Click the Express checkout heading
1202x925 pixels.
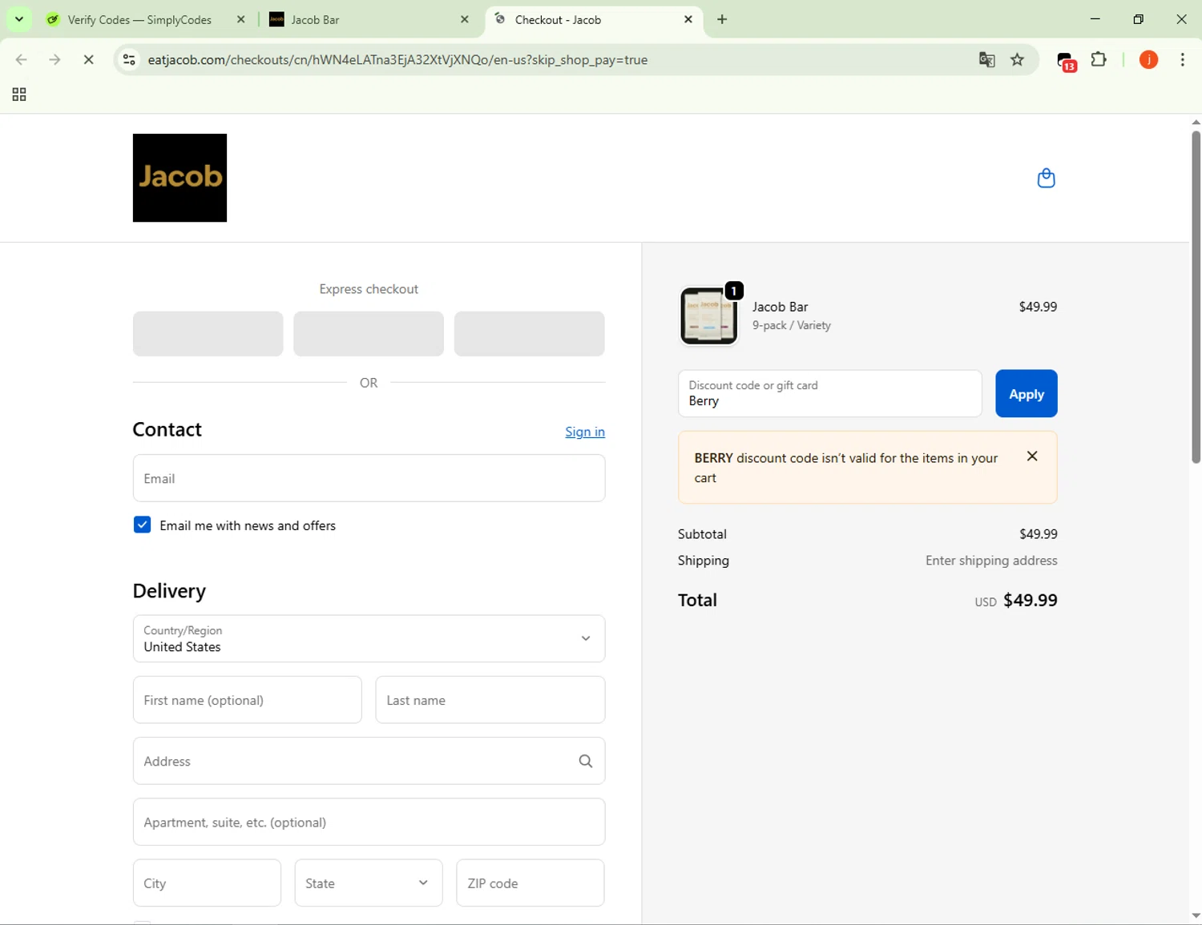(369, 289)
